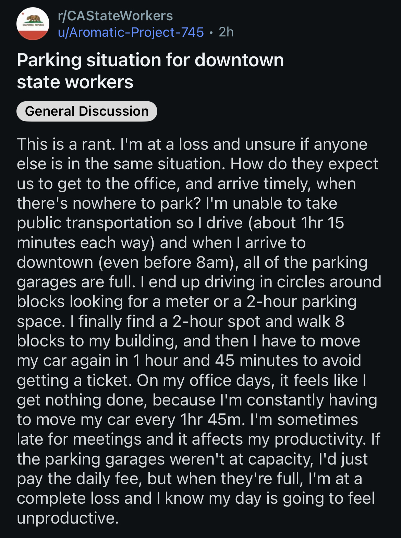Tap the phrase 'getting a ticket.' in the post
Viewport: 401px width, 538px height.
[74, 381]
